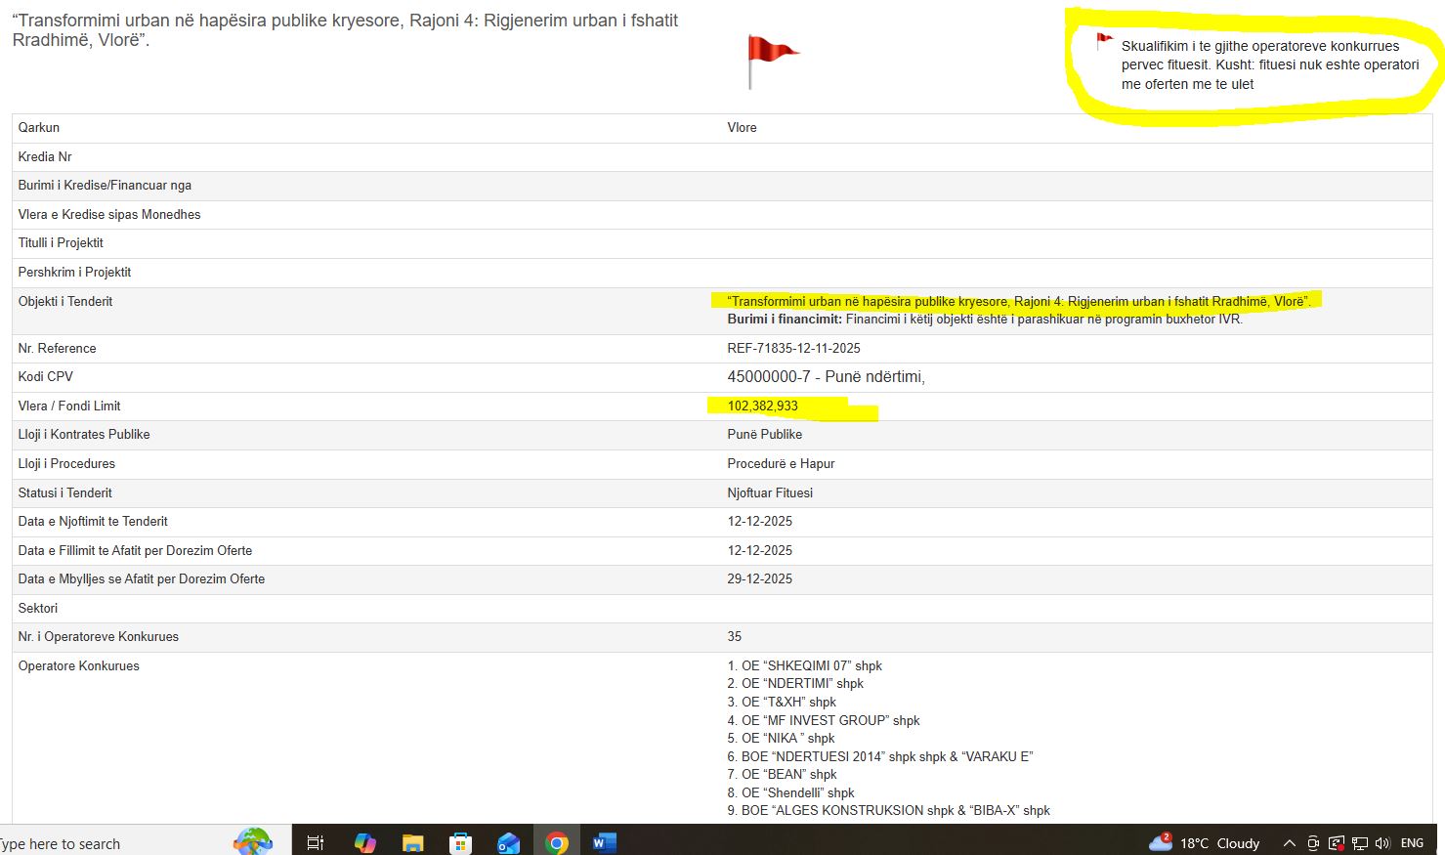The width and height of the screenshot is (1445, 855).
Task: Switch to Google Chrome in the taskbar
Action: [x=557, y=842]
